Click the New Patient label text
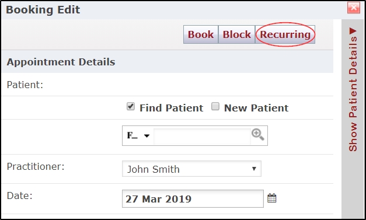The width and height of the screenshot is (366, 220). 256,108
